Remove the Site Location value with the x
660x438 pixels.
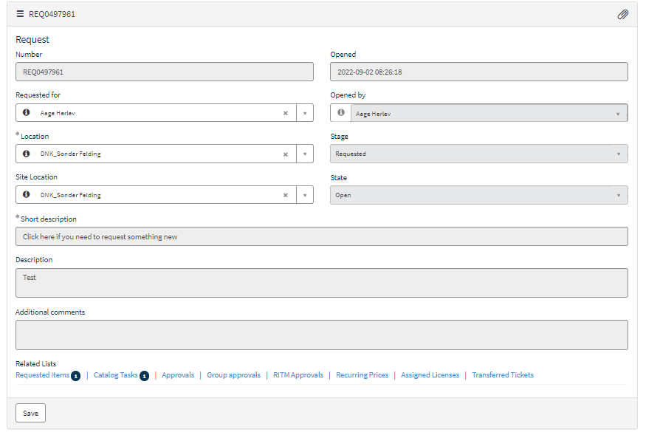click(286, 194)
